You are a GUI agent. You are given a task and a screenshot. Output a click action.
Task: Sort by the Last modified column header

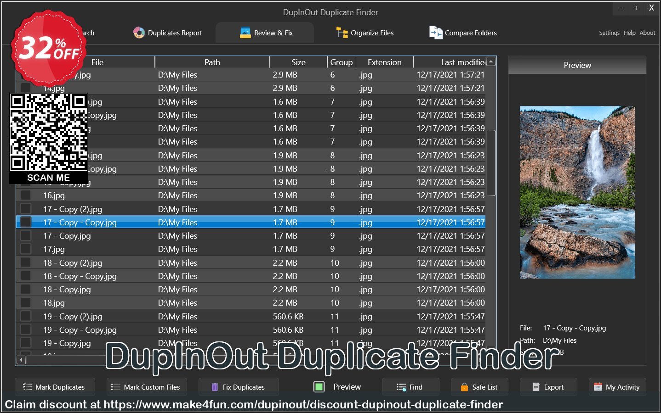click(x=450, y=62)
